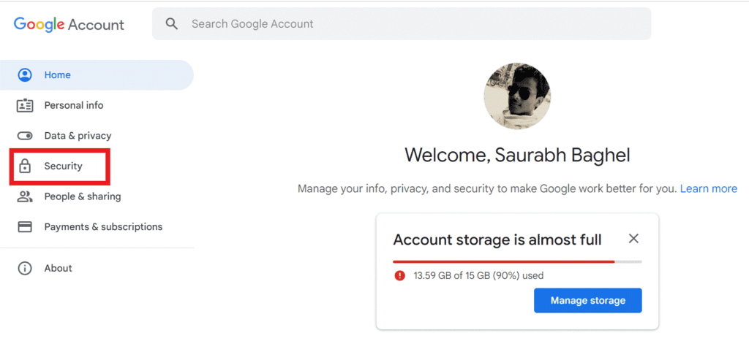Click the Personal info ID card icon
The height and width of the screenshot is (341, 749).
click(24, 105)
